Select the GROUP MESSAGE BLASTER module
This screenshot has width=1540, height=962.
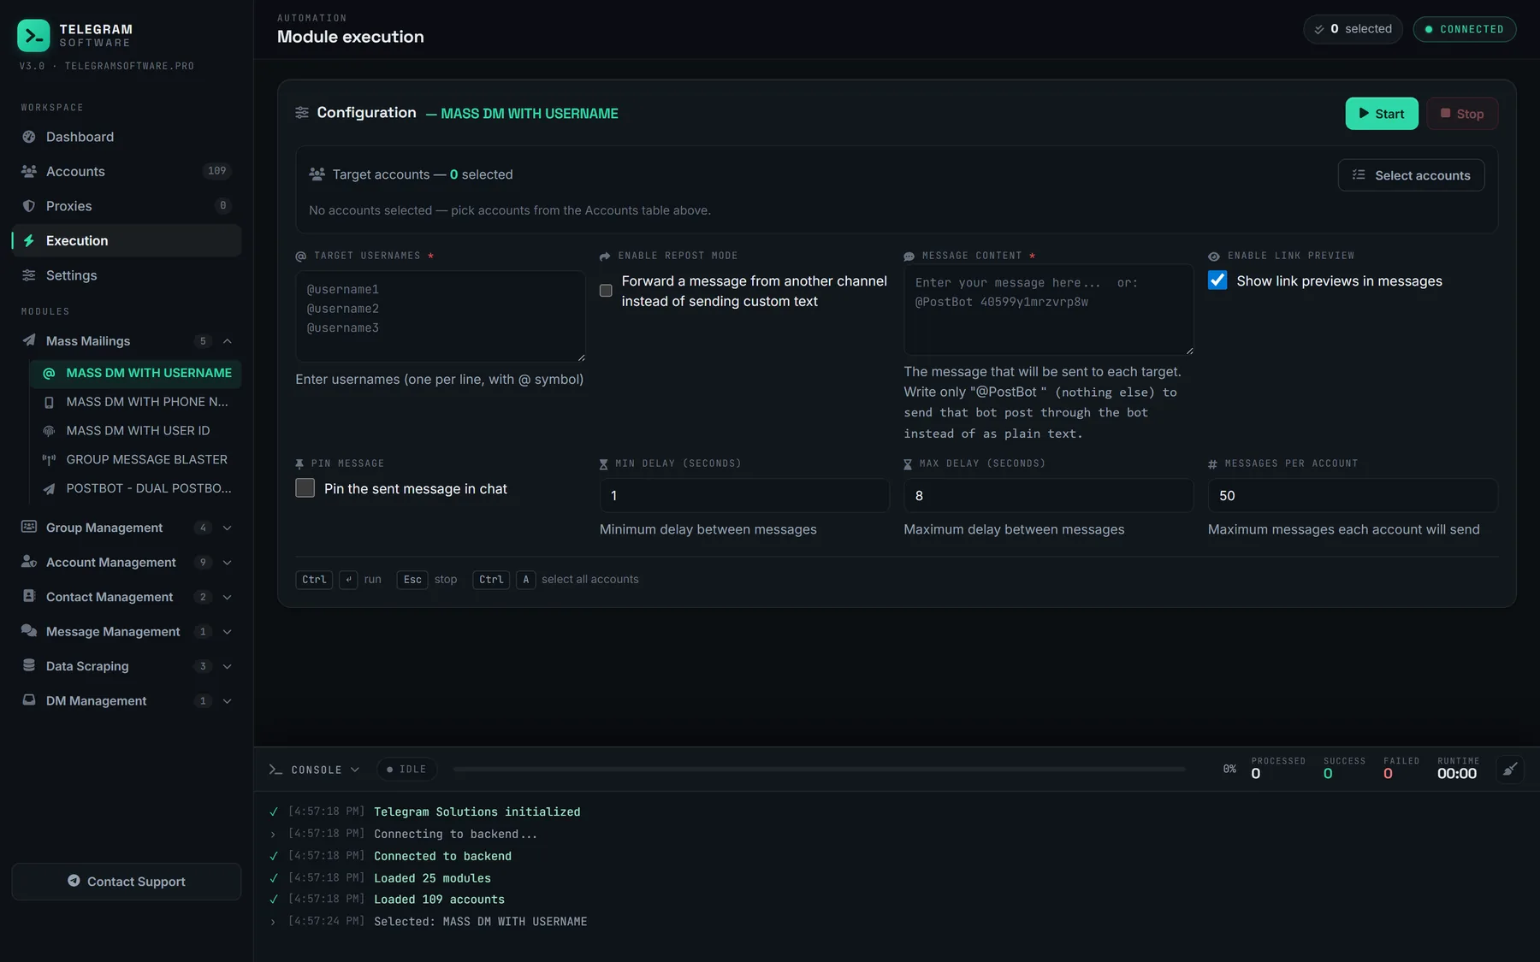point(135,460)
